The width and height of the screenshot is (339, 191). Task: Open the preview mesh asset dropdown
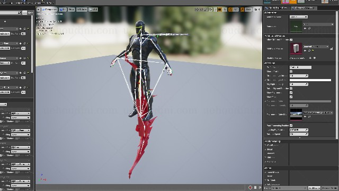tap(316, 47)
